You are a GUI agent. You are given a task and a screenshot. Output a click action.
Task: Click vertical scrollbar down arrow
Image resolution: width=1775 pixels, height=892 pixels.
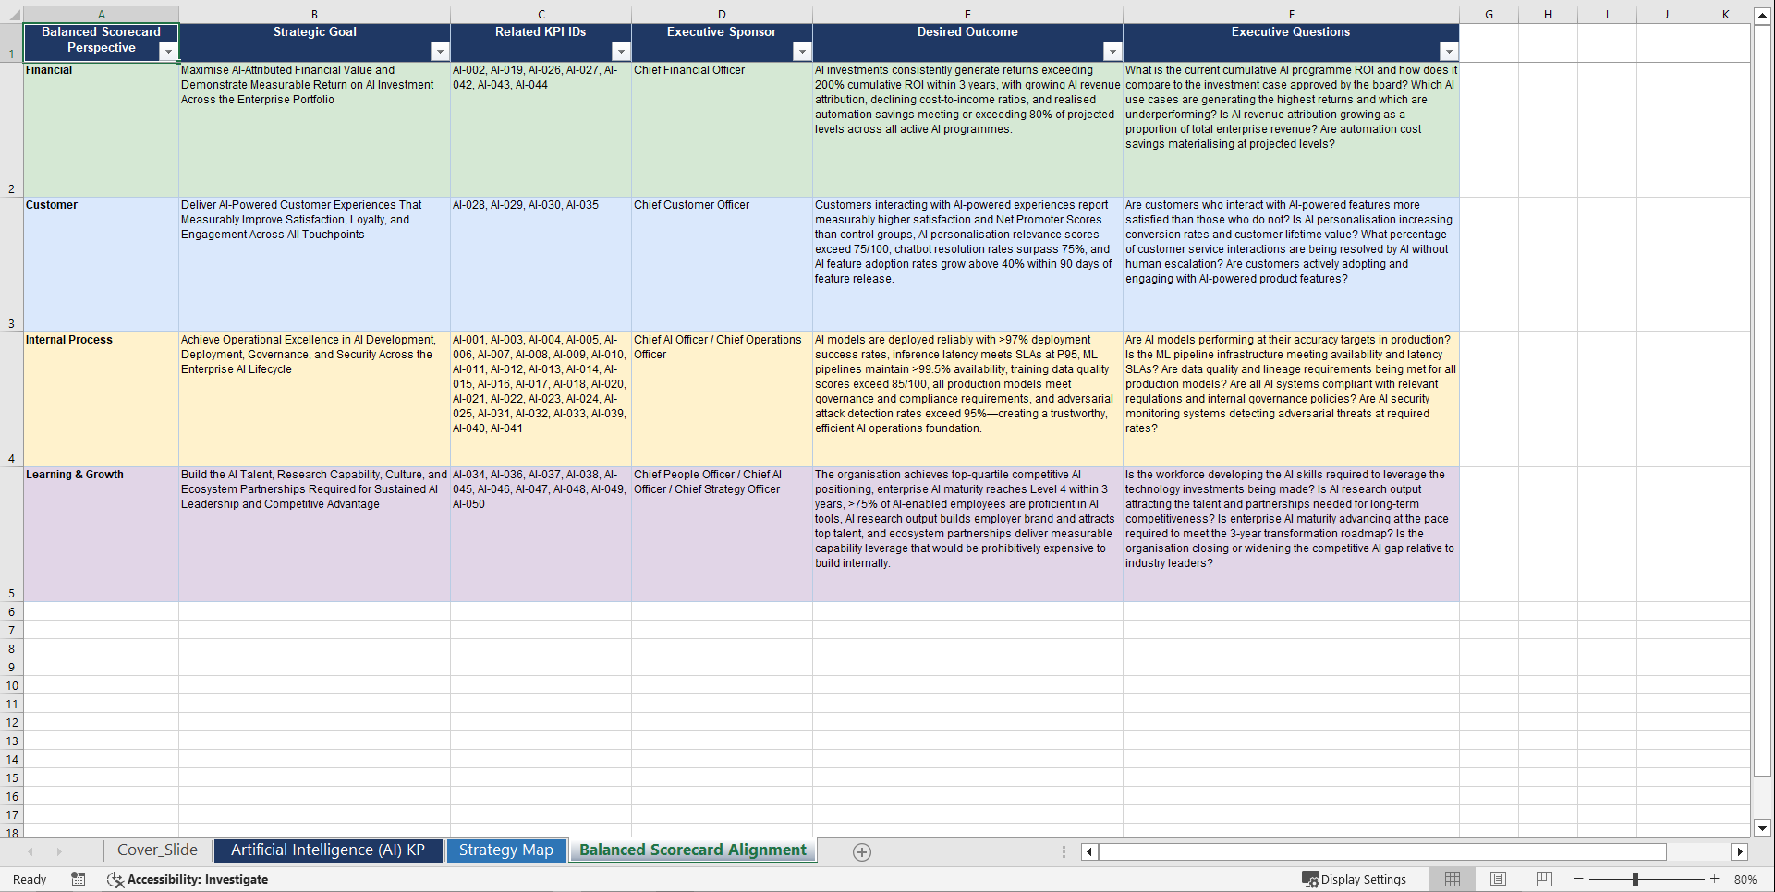(x=1762, y=828)
